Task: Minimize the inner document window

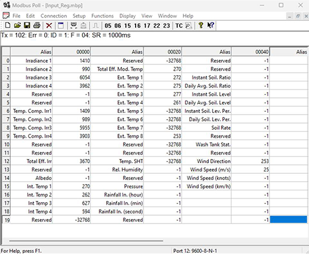Action: click(x=289, y=16)
